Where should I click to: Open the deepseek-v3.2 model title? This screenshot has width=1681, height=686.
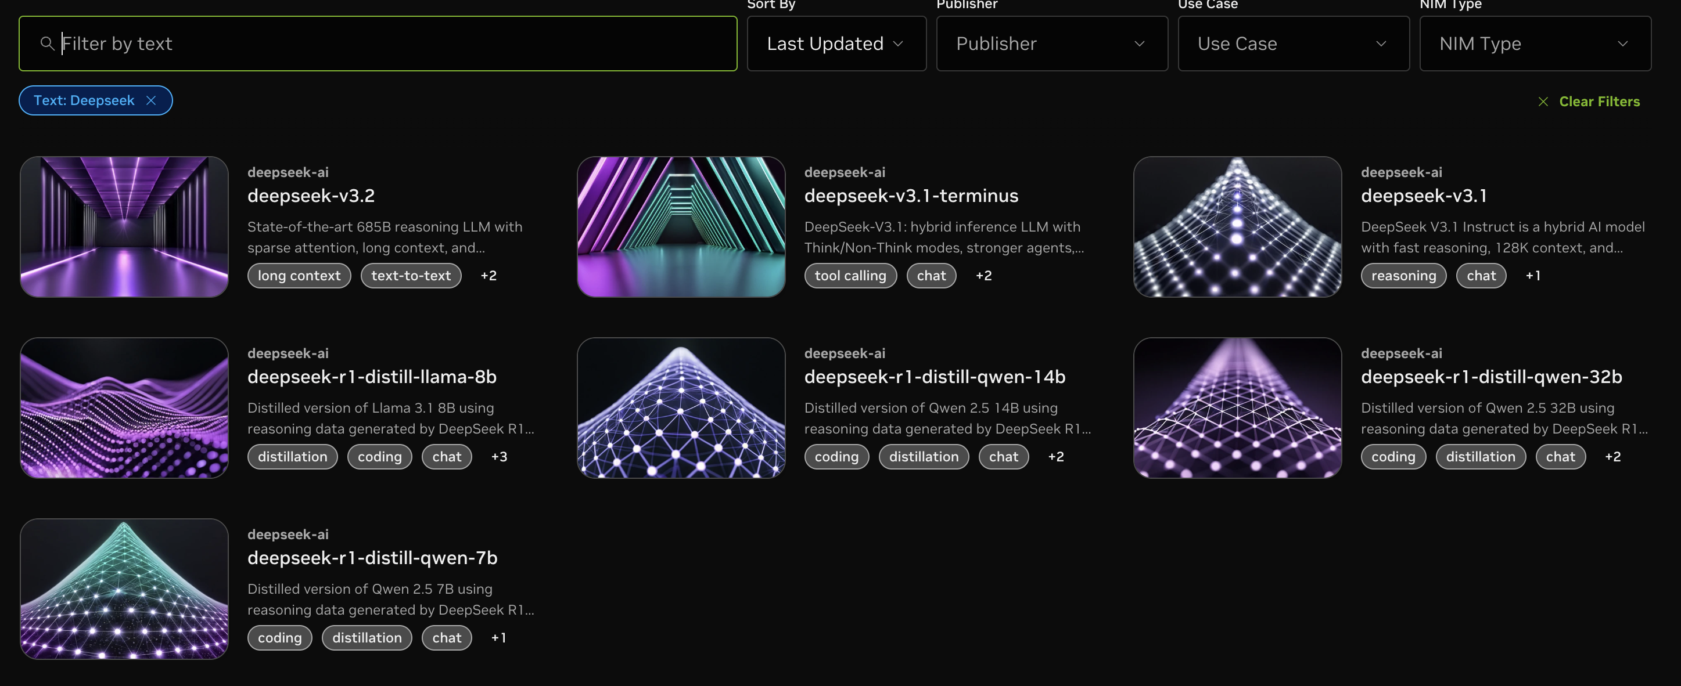click(311, 196)
